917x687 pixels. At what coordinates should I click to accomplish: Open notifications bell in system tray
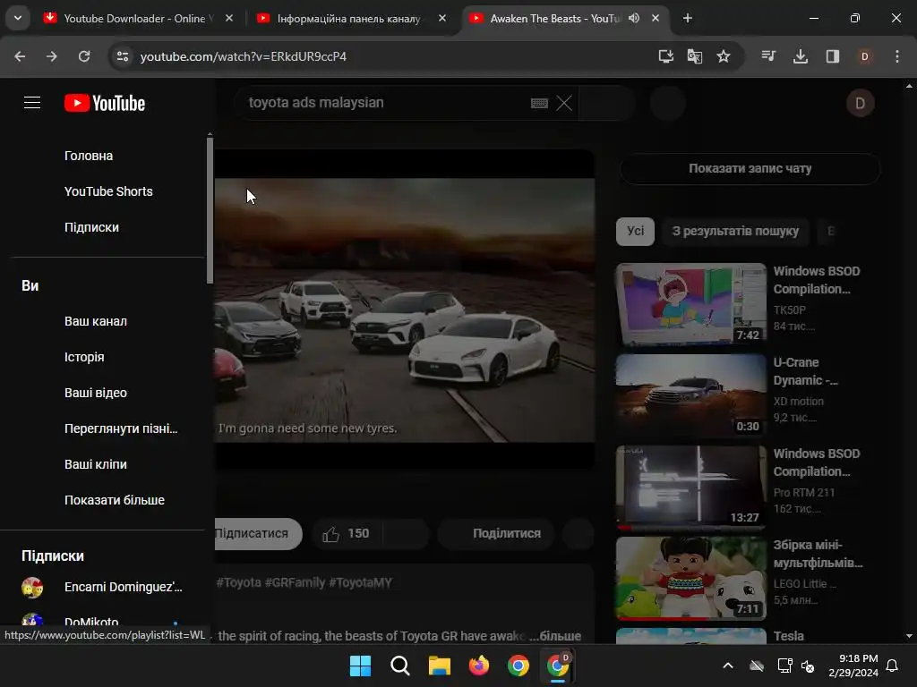[892, 666]
